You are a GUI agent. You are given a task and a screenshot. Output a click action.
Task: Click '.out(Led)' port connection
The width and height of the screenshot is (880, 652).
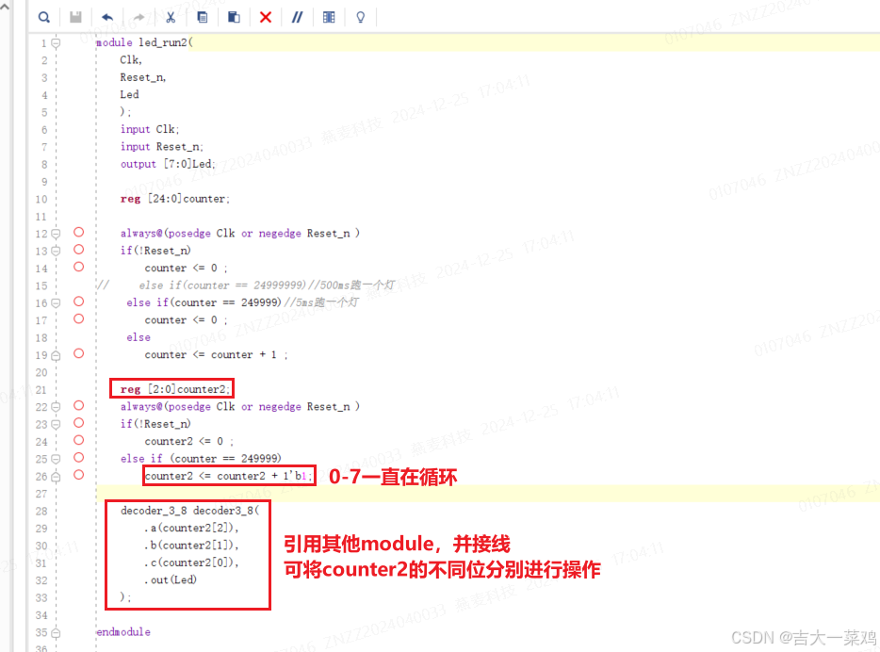[171, 580]
